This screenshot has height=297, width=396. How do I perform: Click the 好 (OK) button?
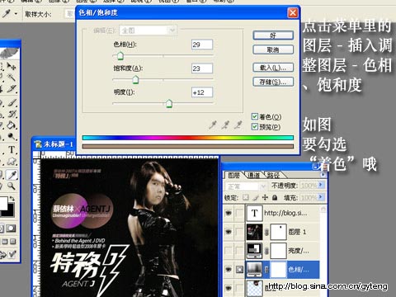(x=273, y=35)
